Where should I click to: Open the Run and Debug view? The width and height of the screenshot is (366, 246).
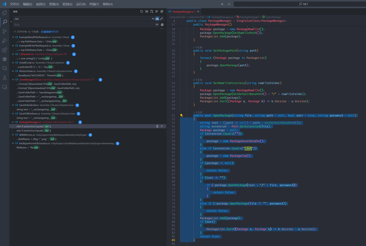click(4, 41)
